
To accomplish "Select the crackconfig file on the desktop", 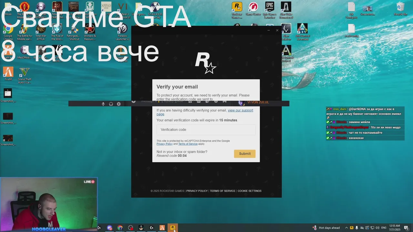I will tap(351, 31).
